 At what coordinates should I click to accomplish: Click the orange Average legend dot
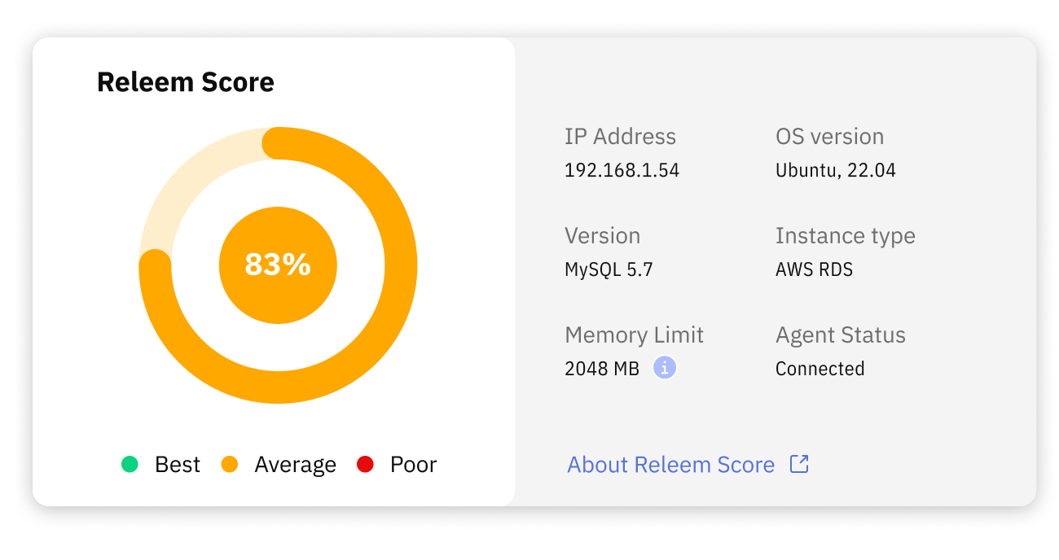tap(230, 465)
